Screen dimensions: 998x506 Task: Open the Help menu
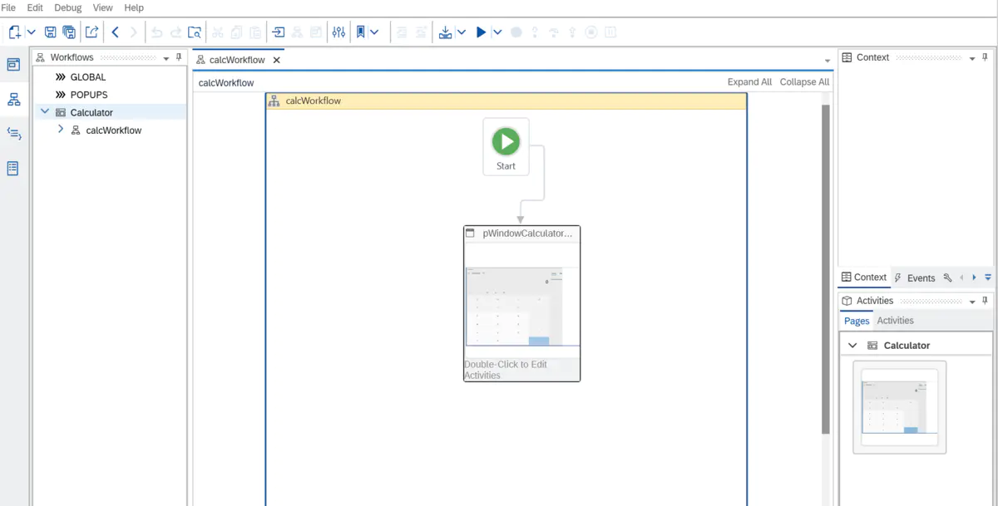(x=134, y=7)
